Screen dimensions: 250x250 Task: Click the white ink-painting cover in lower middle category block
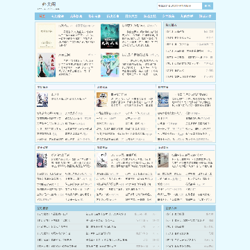click(102, 160)
